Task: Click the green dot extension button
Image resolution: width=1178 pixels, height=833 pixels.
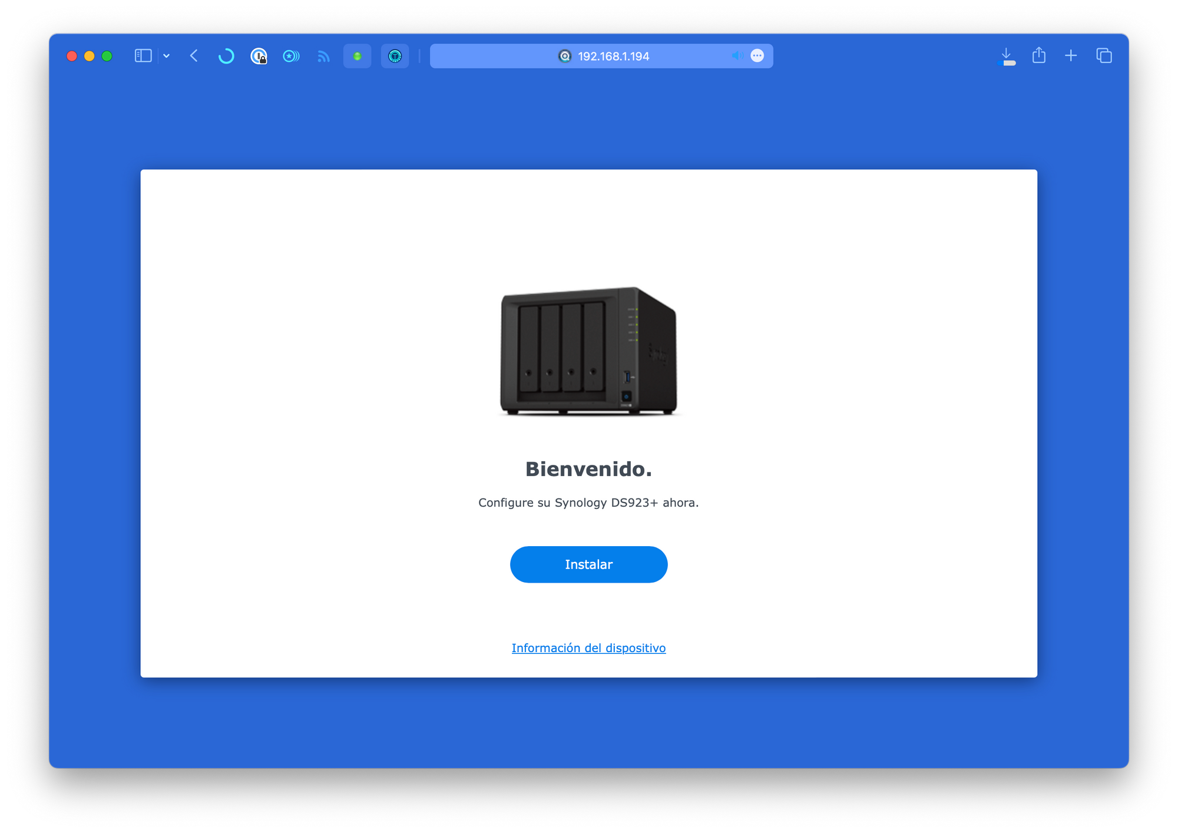Action: [x=357, y=56]
